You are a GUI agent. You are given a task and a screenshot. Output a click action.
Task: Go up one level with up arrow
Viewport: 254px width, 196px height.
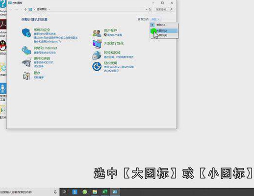(x=25, y=9)
